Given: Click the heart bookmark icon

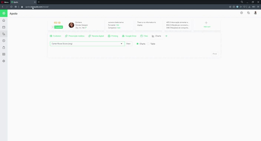Looking at the screenshot, I should pyautogui.click(x=244, y=7).
